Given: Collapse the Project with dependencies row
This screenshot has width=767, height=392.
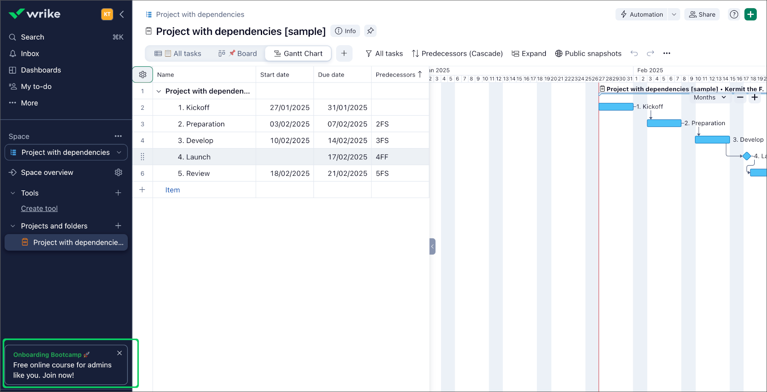Looking at the screenshot, I should pyautogui.click(x=159, y=91).
